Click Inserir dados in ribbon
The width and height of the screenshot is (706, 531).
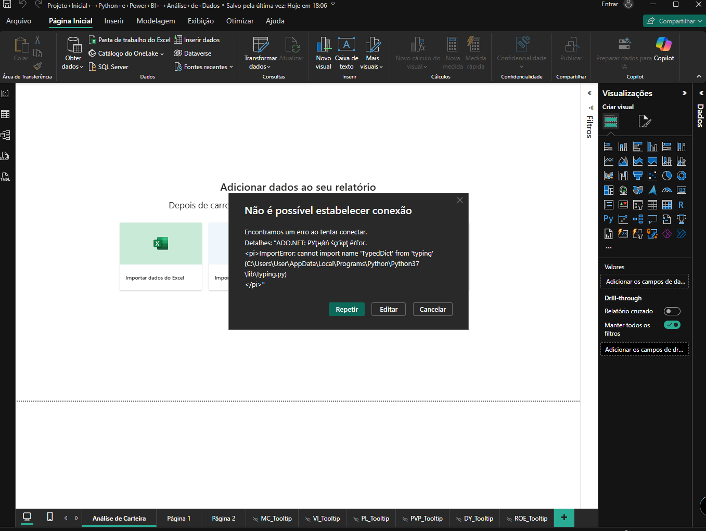click(x=197, y=40)
